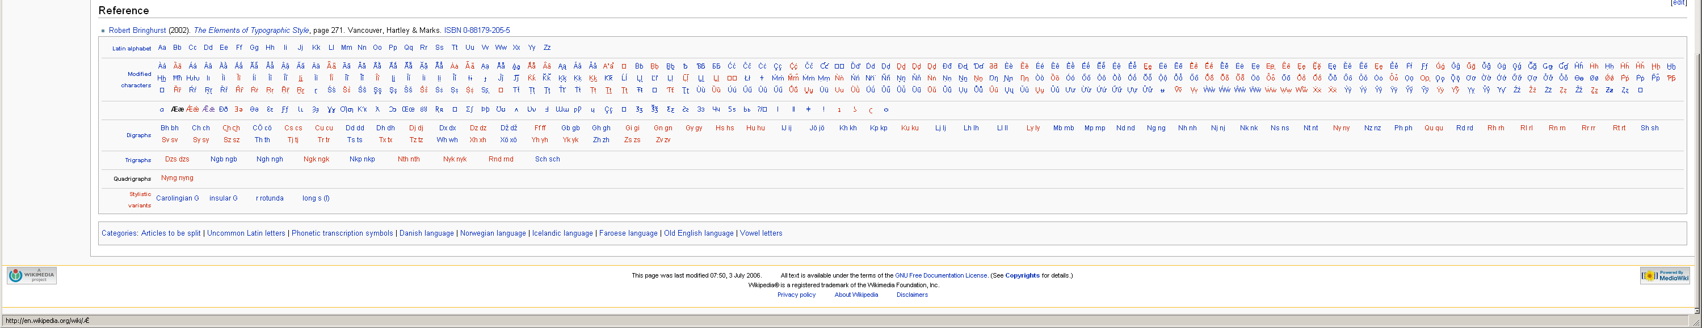The width and height of the screenshot is (1702, 328).
Task: Open the Bh bh digraph link
Action: click(170, 128)
